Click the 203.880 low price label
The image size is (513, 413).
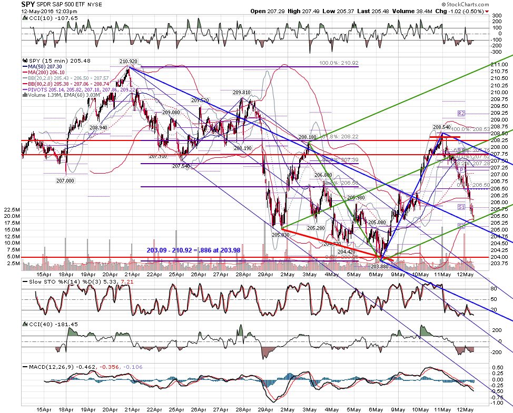coord(380,266)
